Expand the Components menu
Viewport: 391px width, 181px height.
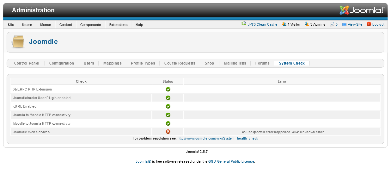point(90,25)
